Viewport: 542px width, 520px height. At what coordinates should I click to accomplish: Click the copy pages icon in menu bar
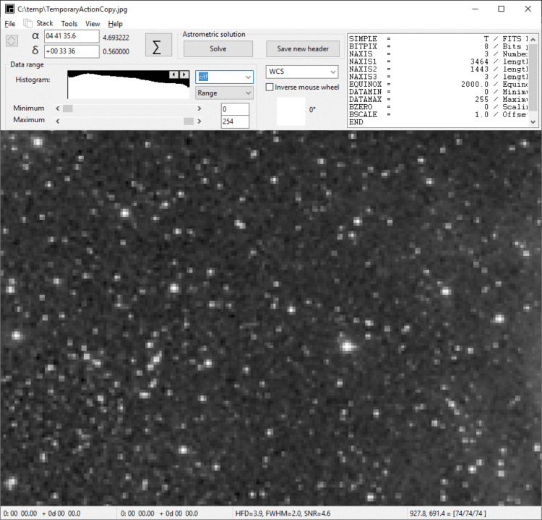pyautogui.click(x=27, y=23)
